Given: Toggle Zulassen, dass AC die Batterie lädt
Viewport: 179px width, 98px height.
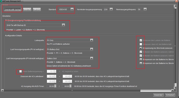Looking at the screenshot, I should [x=141, y=44].
